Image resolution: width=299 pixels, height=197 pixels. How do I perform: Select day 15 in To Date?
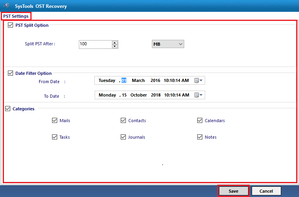(x=124, y=95)
